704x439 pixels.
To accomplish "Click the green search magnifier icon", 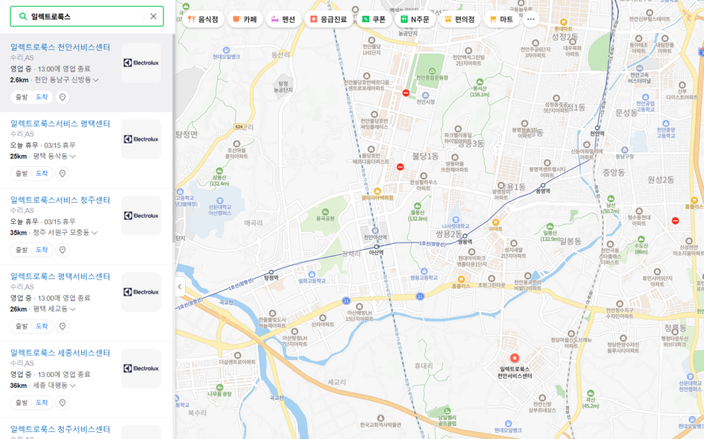I will [x=23, y=16].
